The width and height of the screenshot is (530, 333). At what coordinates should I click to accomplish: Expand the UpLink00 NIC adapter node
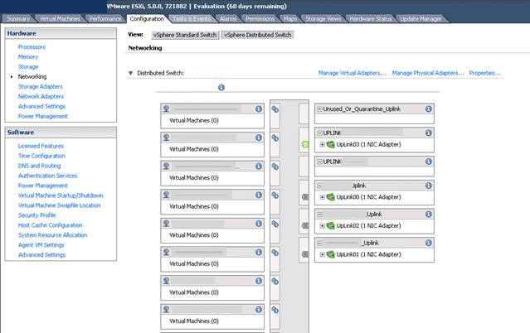pyautogui.click(x=322, y=197)
